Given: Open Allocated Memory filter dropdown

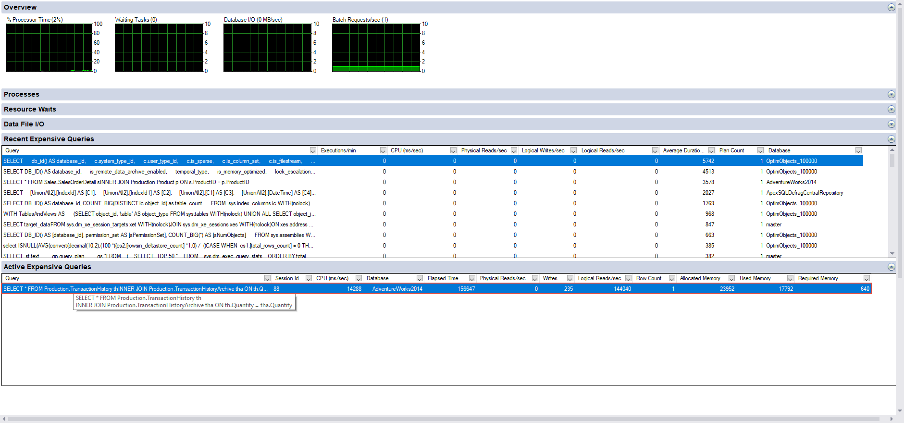Looking at the screenshot, I should click(x=731, y=278).
